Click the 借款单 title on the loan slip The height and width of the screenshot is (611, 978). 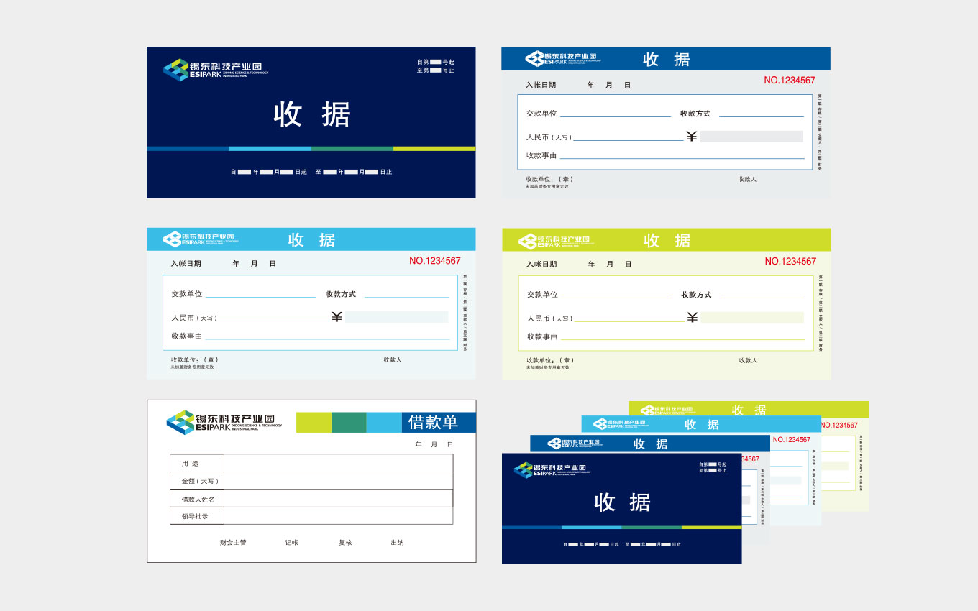(x=432, y=422)
